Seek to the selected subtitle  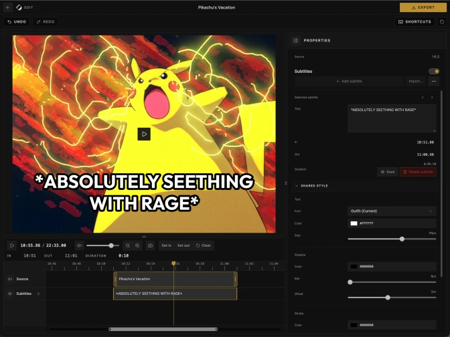(x=388, y=172)
